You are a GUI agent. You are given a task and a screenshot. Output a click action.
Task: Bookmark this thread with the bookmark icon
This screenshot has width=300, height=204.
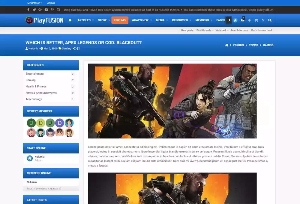[x=78, y=49]
